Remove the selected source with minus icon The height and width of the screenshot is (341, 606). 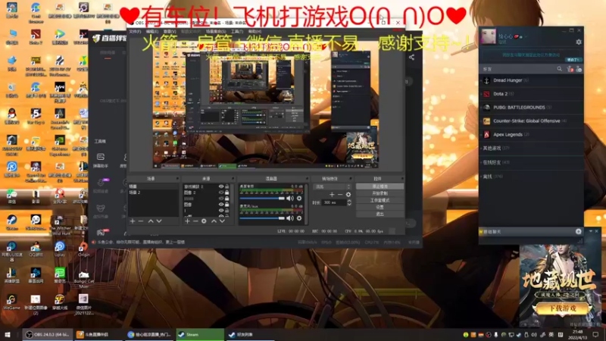[x=195, y=221]
